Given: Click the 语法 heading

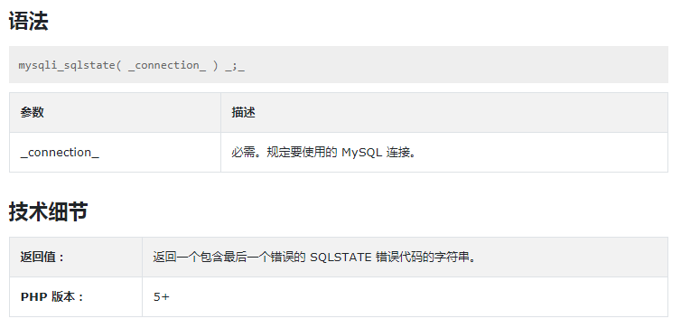Looking at the screenshot, I should click(x=28, y=22).
